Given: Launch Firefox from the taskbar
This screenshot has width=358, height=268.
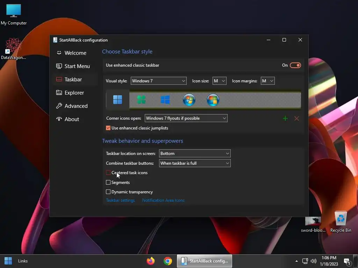Looking at the screenshot, I should click(150, 261).
